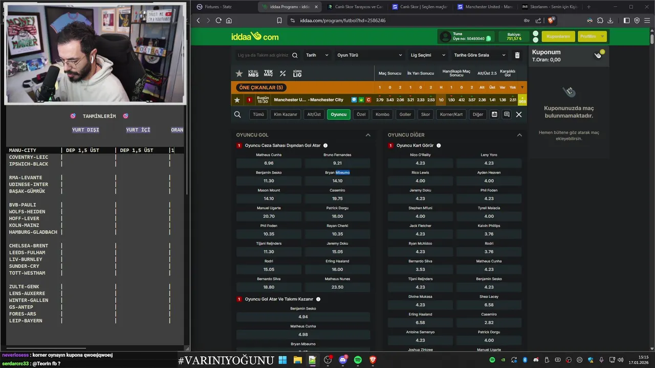
Task: Collapse the Oyuncu Diğer section
Action: point(519,135)
